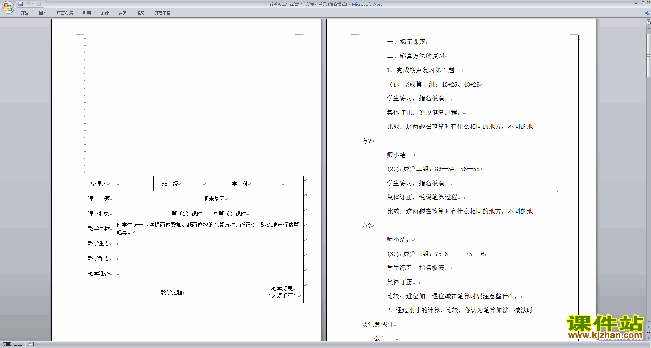Click the vertical scrollbar up arrow
651x348 pixels.
pyautogui.click(x=648, y=29)
